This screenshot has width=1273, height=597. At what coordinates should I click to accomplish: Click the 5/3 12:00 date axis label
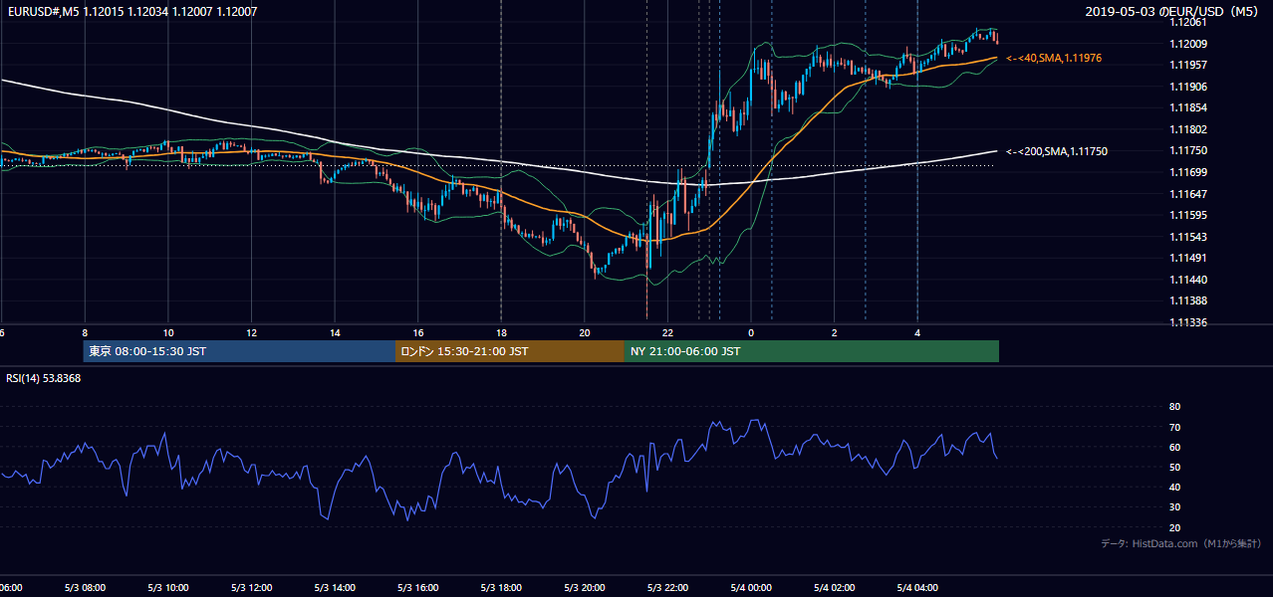coord(251,588)
